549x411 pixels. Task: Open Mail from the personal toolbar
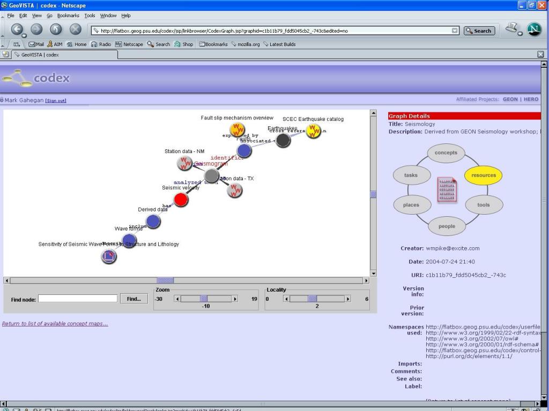point(36,44)
